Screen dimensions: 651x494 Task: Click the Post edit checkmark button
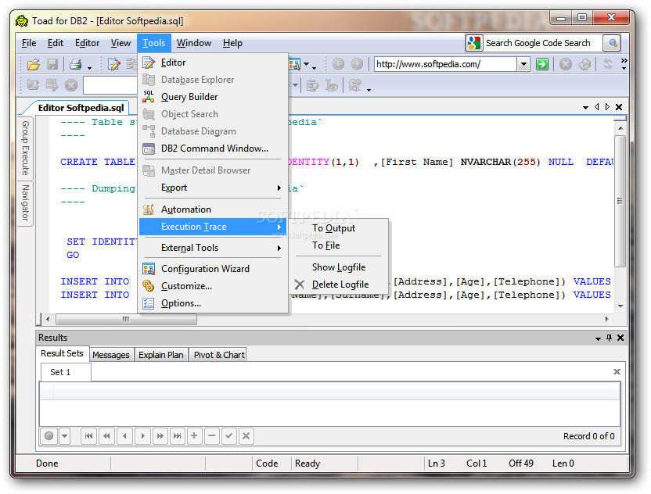pyautogui.click(x=228, y=436)
